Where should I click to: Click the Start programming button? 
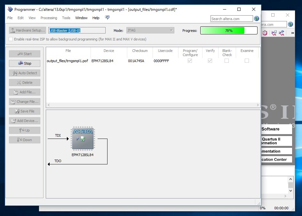(x=25, y=54)
